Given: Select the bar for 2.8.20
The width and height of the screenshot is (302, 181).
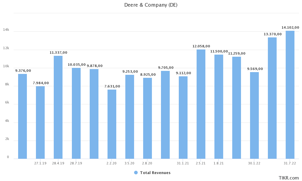Looking at the screenshot, I should (148, 118).
